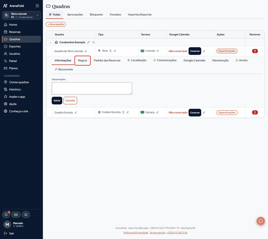268x239 pixels.
Task: Click the Marcelo user avatar
Action: 7,224
